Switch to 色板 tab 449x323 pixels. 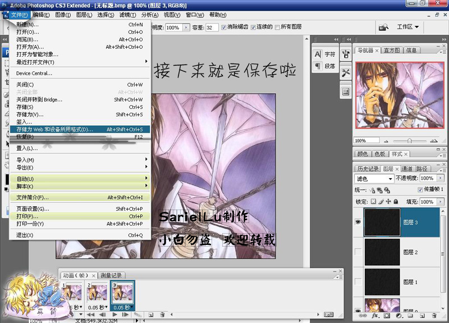[380, 154]
